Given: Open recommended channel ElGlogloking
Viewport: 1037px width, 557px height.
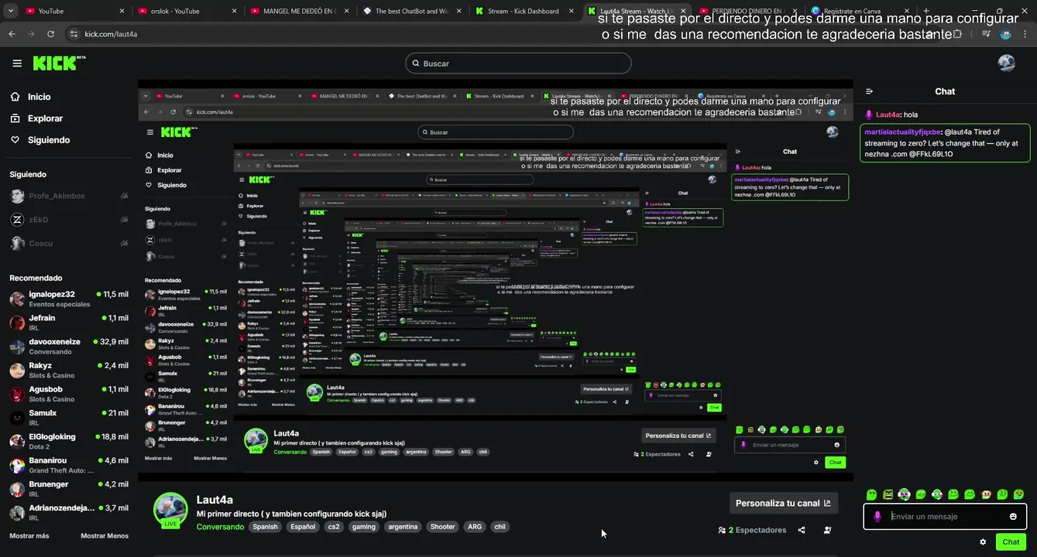Looking at the screenshot, I should (x=68, y=441).
